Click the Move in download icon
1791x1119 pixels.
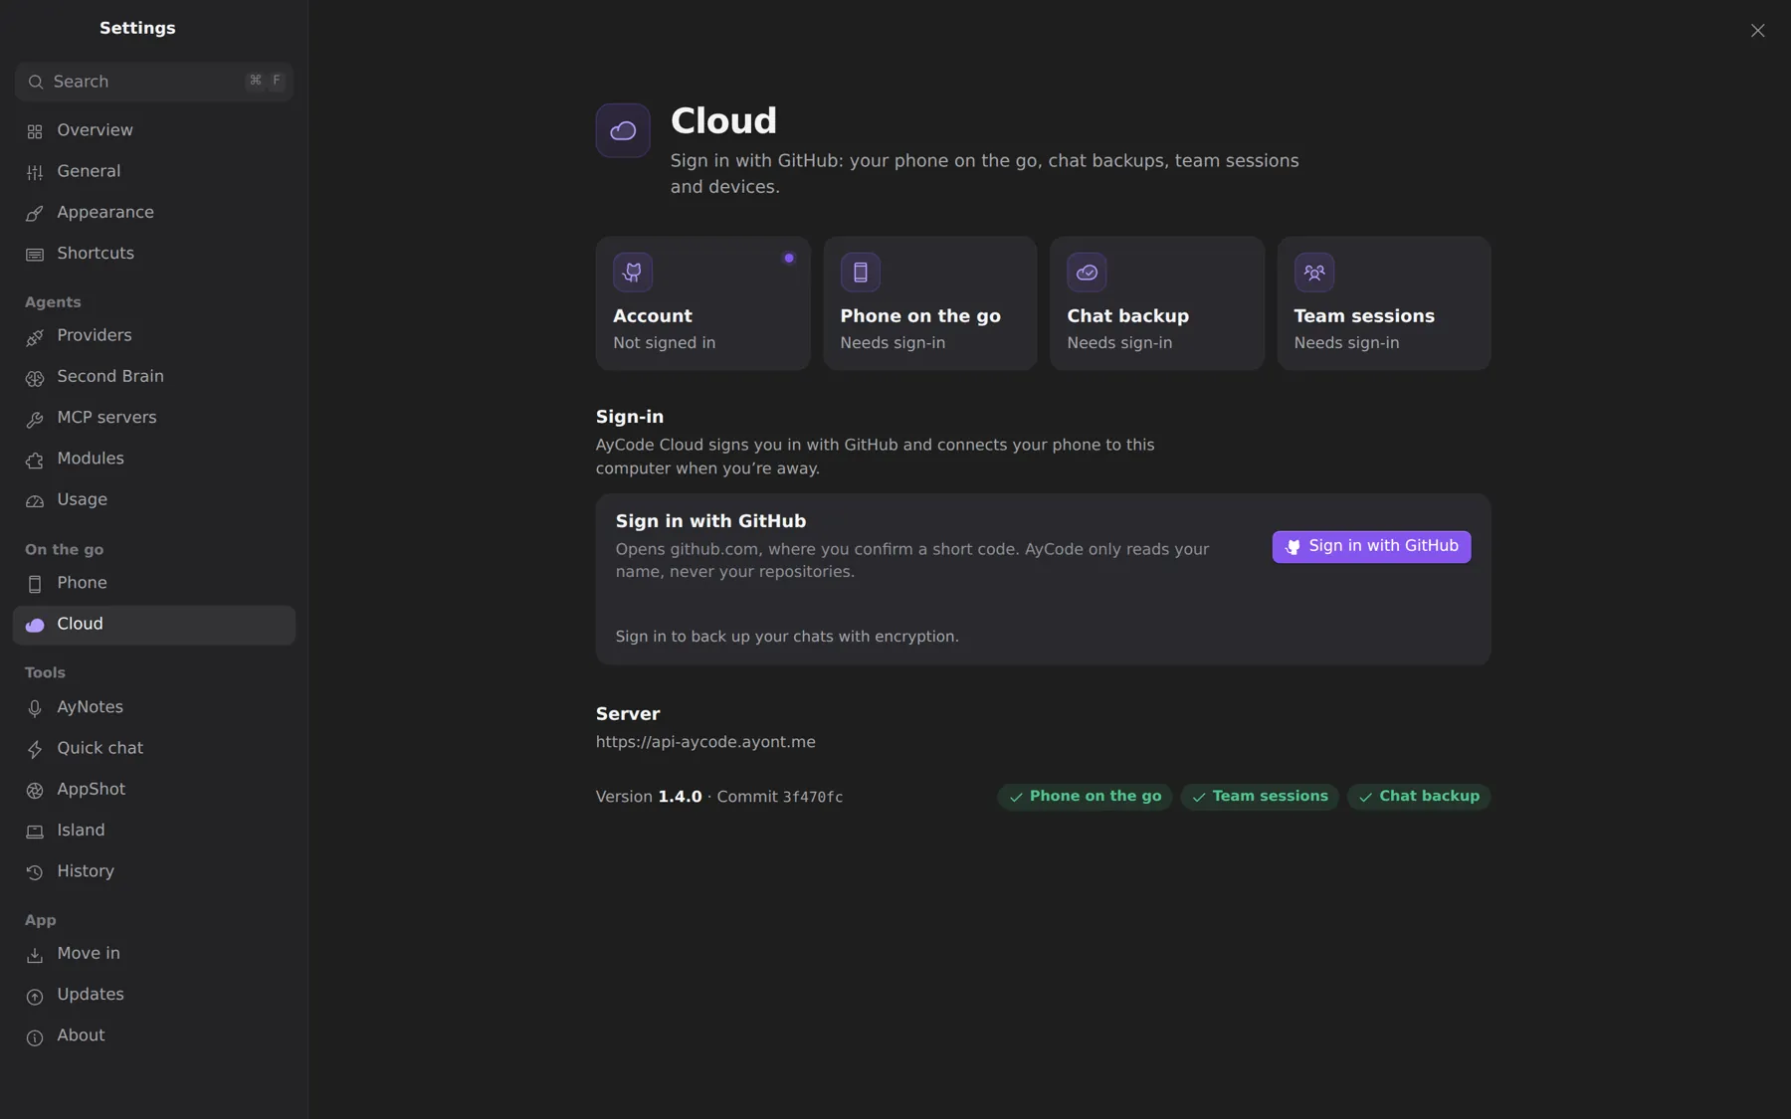35,955
